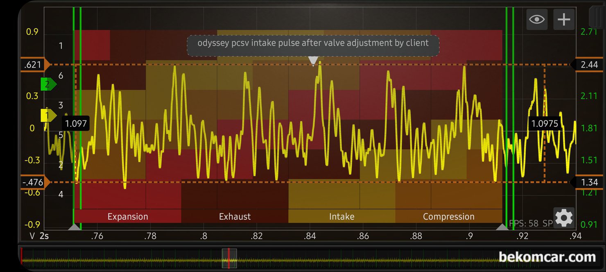Select the Intake phase label

(x=341, y=216)
